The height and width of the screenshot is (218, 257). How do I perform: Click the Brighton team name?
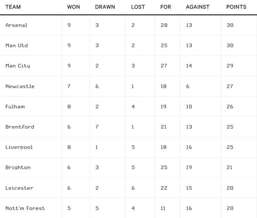point(18,167)
